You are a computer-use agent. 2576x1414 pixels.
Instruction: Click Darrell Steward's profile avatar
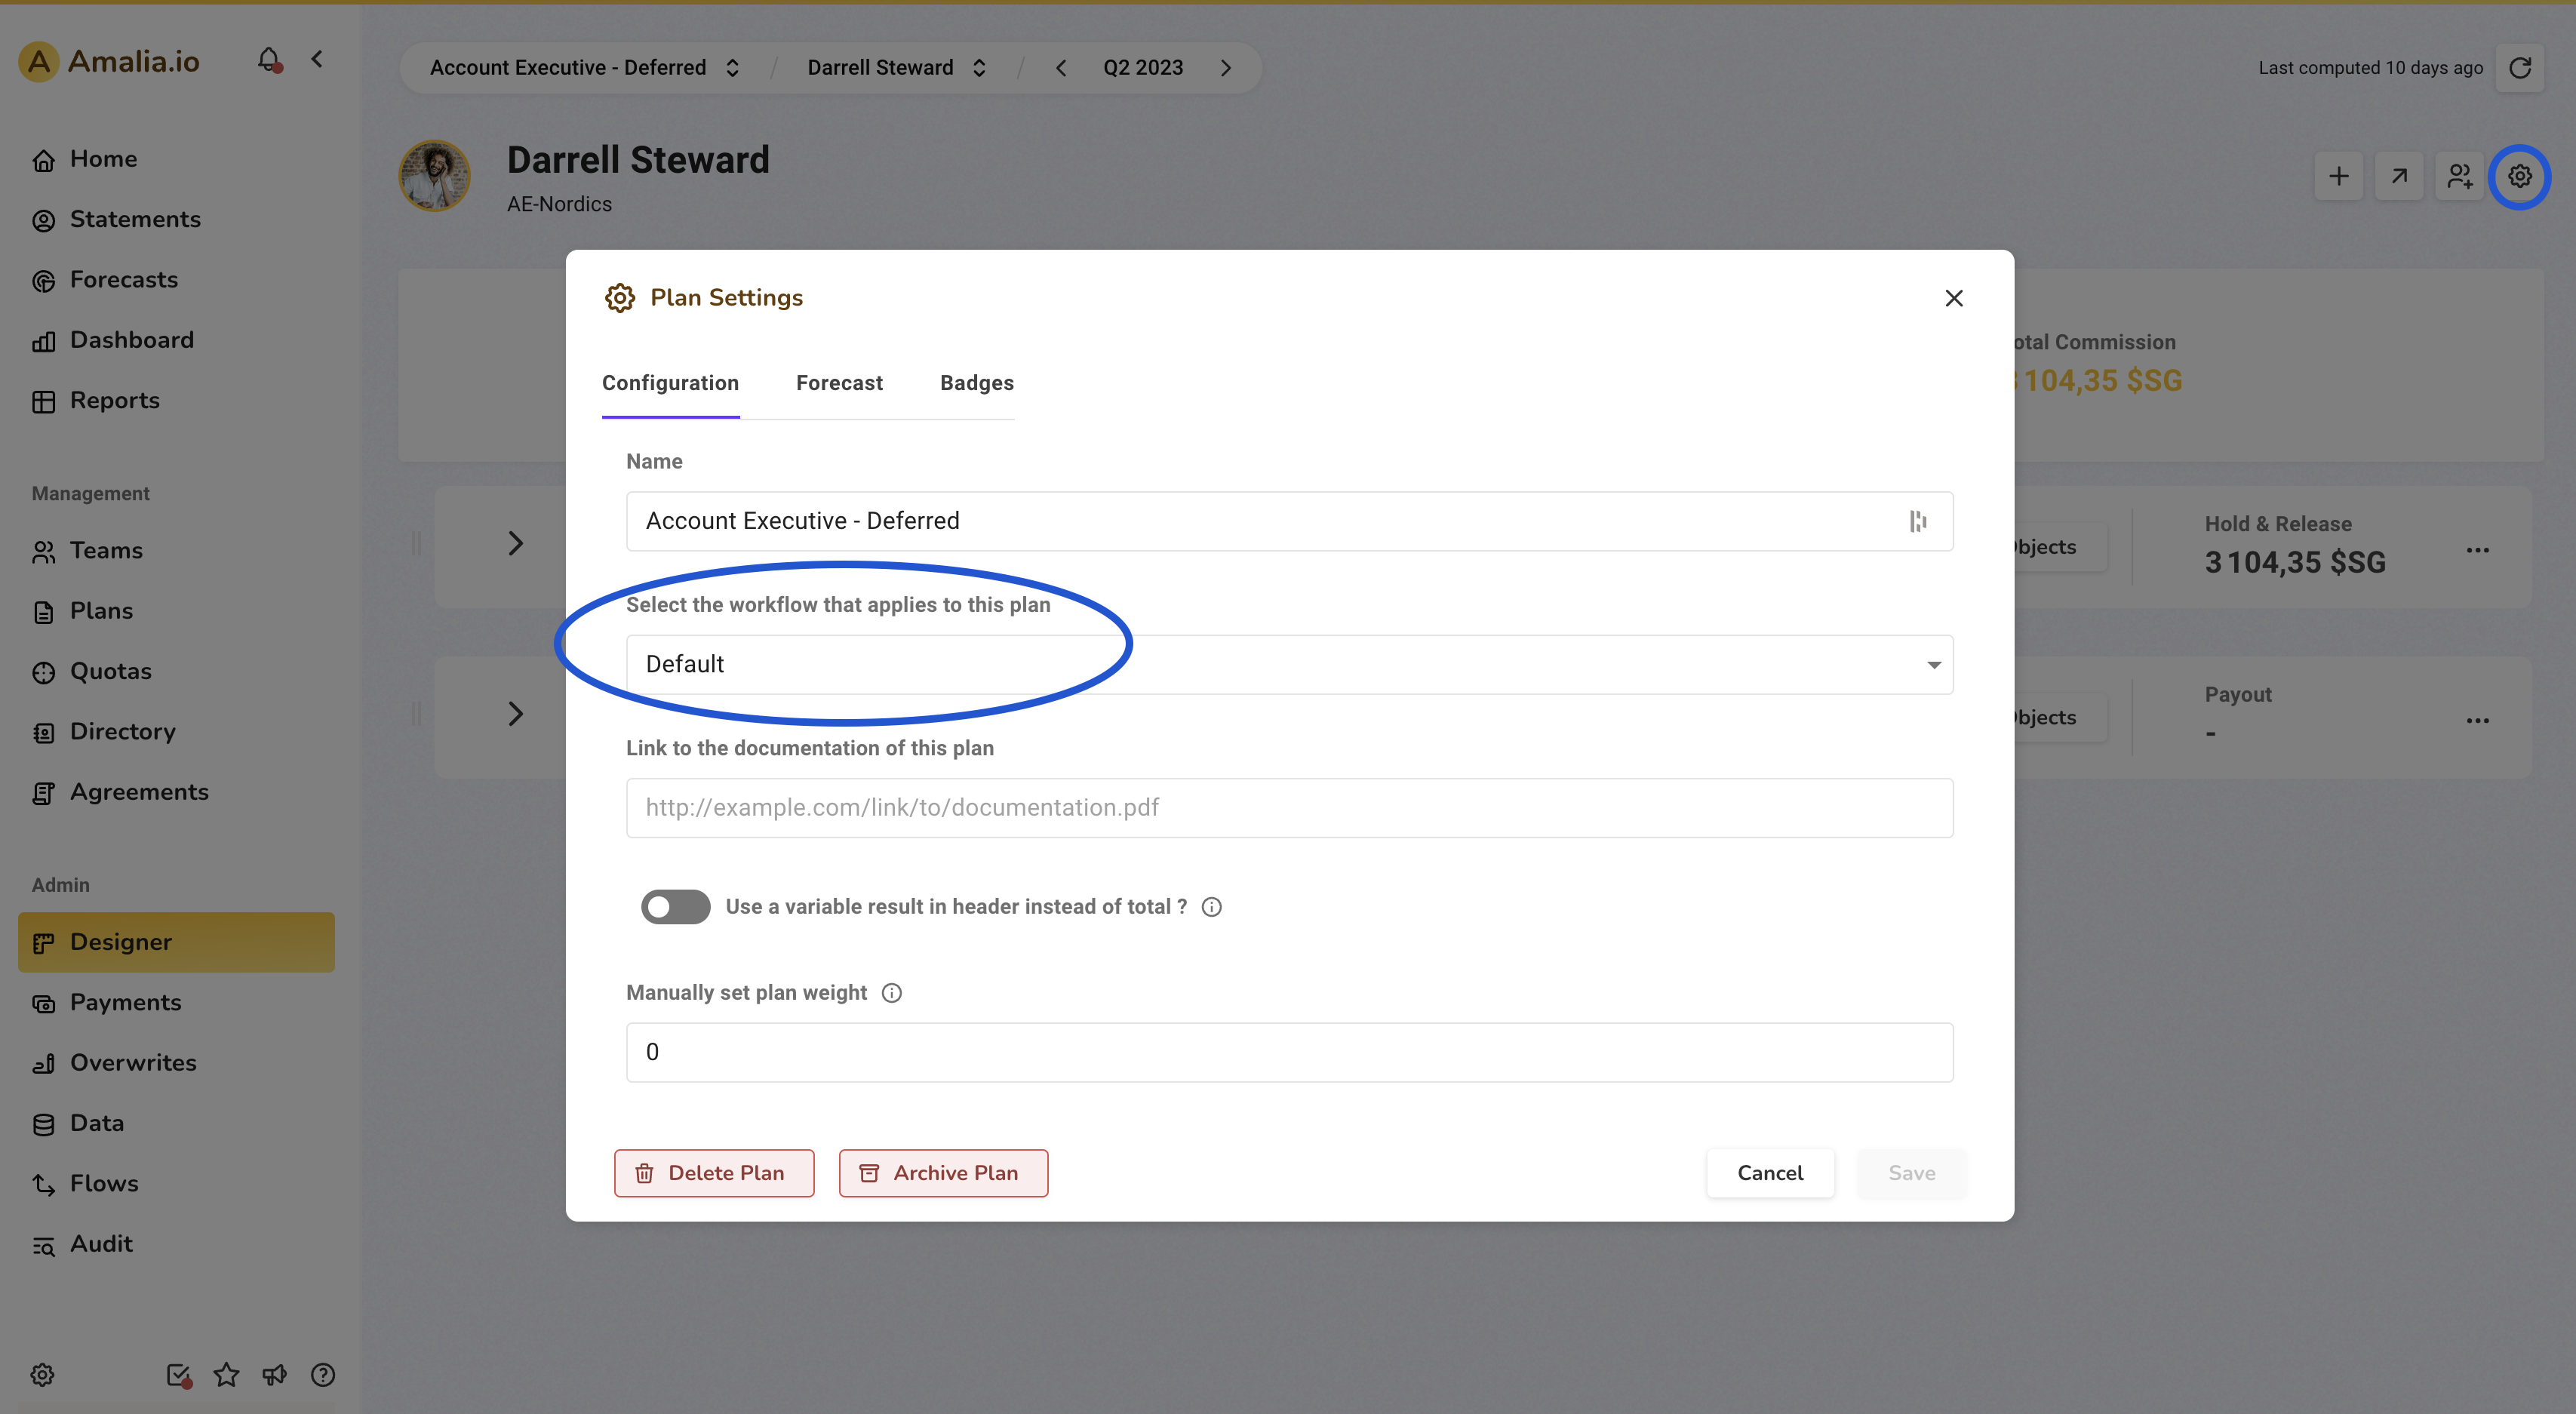coord(434,176)
